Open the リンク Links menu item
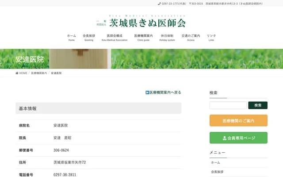The height and width of the screenshot is (177, 283). 211,38
